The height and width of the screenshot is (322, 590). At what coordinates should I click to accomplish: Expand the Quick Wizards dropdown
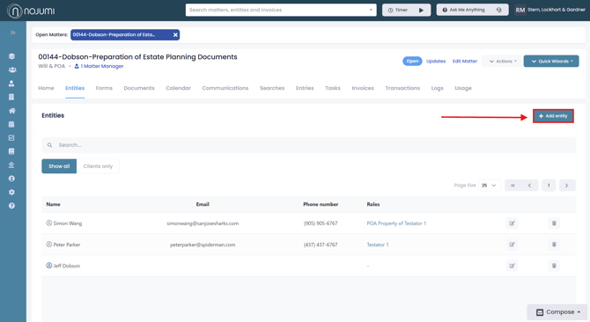[551, 62]
